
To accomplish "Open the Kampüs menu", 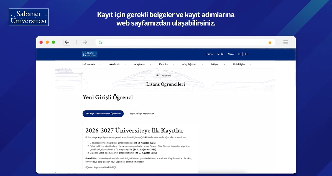I will (163, 64).
